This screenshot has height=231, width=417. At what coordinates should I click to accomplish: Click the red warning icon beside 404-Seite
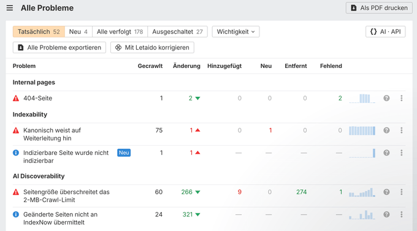pos(16,99)
